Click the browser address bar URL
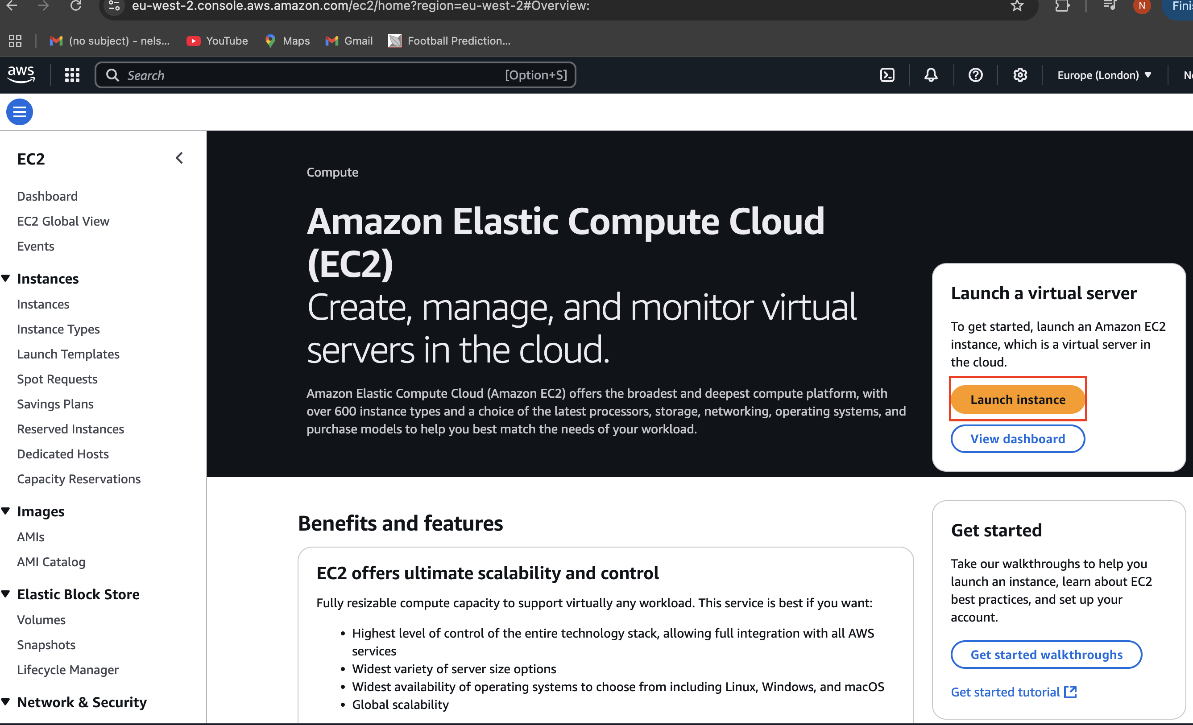 click(x=360, y=6)
